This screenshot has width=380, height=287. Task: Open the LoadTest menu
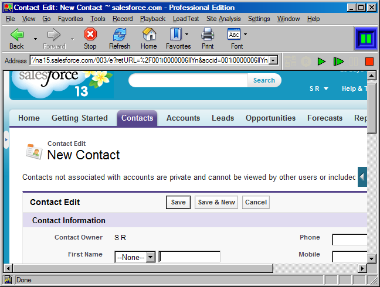(x=186, y=19)
